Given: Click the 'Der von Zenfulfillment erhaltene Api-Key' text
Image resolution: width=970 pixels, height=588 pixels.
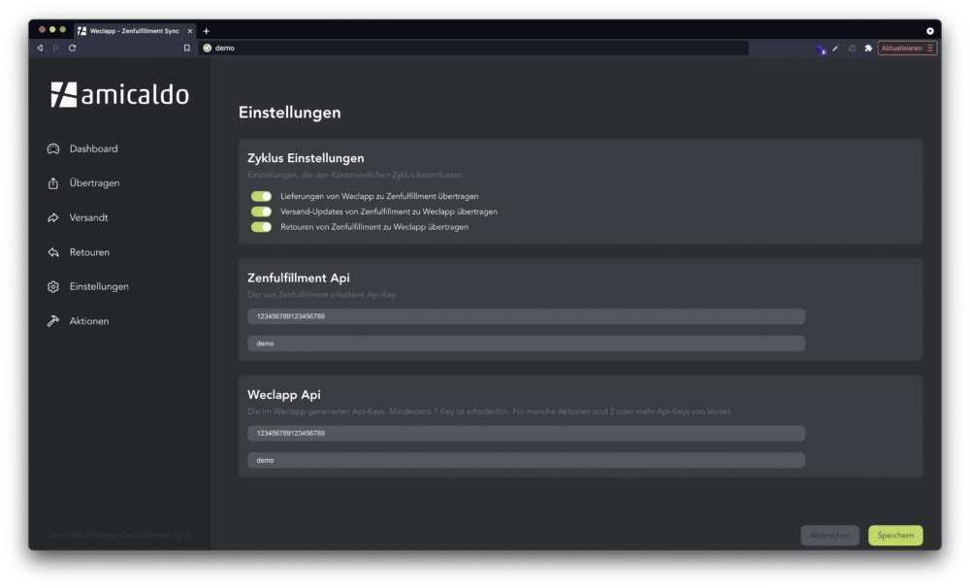Looking at the screenshot, I should point(322,295).
